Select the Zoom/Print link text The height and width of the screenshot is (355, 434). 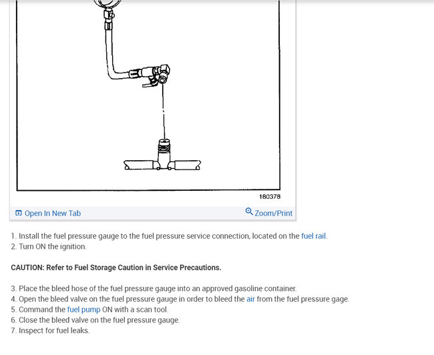click(273, 214)
